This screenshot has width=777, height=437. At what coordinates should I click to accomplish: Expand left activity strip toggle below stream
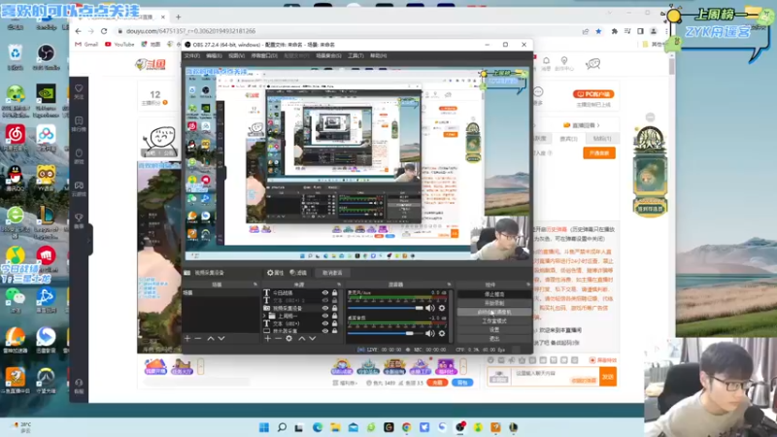pos(201,367)
